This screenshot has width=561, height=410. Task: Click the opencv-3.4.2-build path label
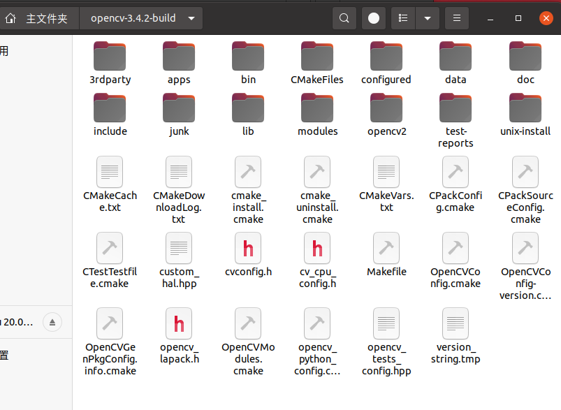(x=133, y=18)
